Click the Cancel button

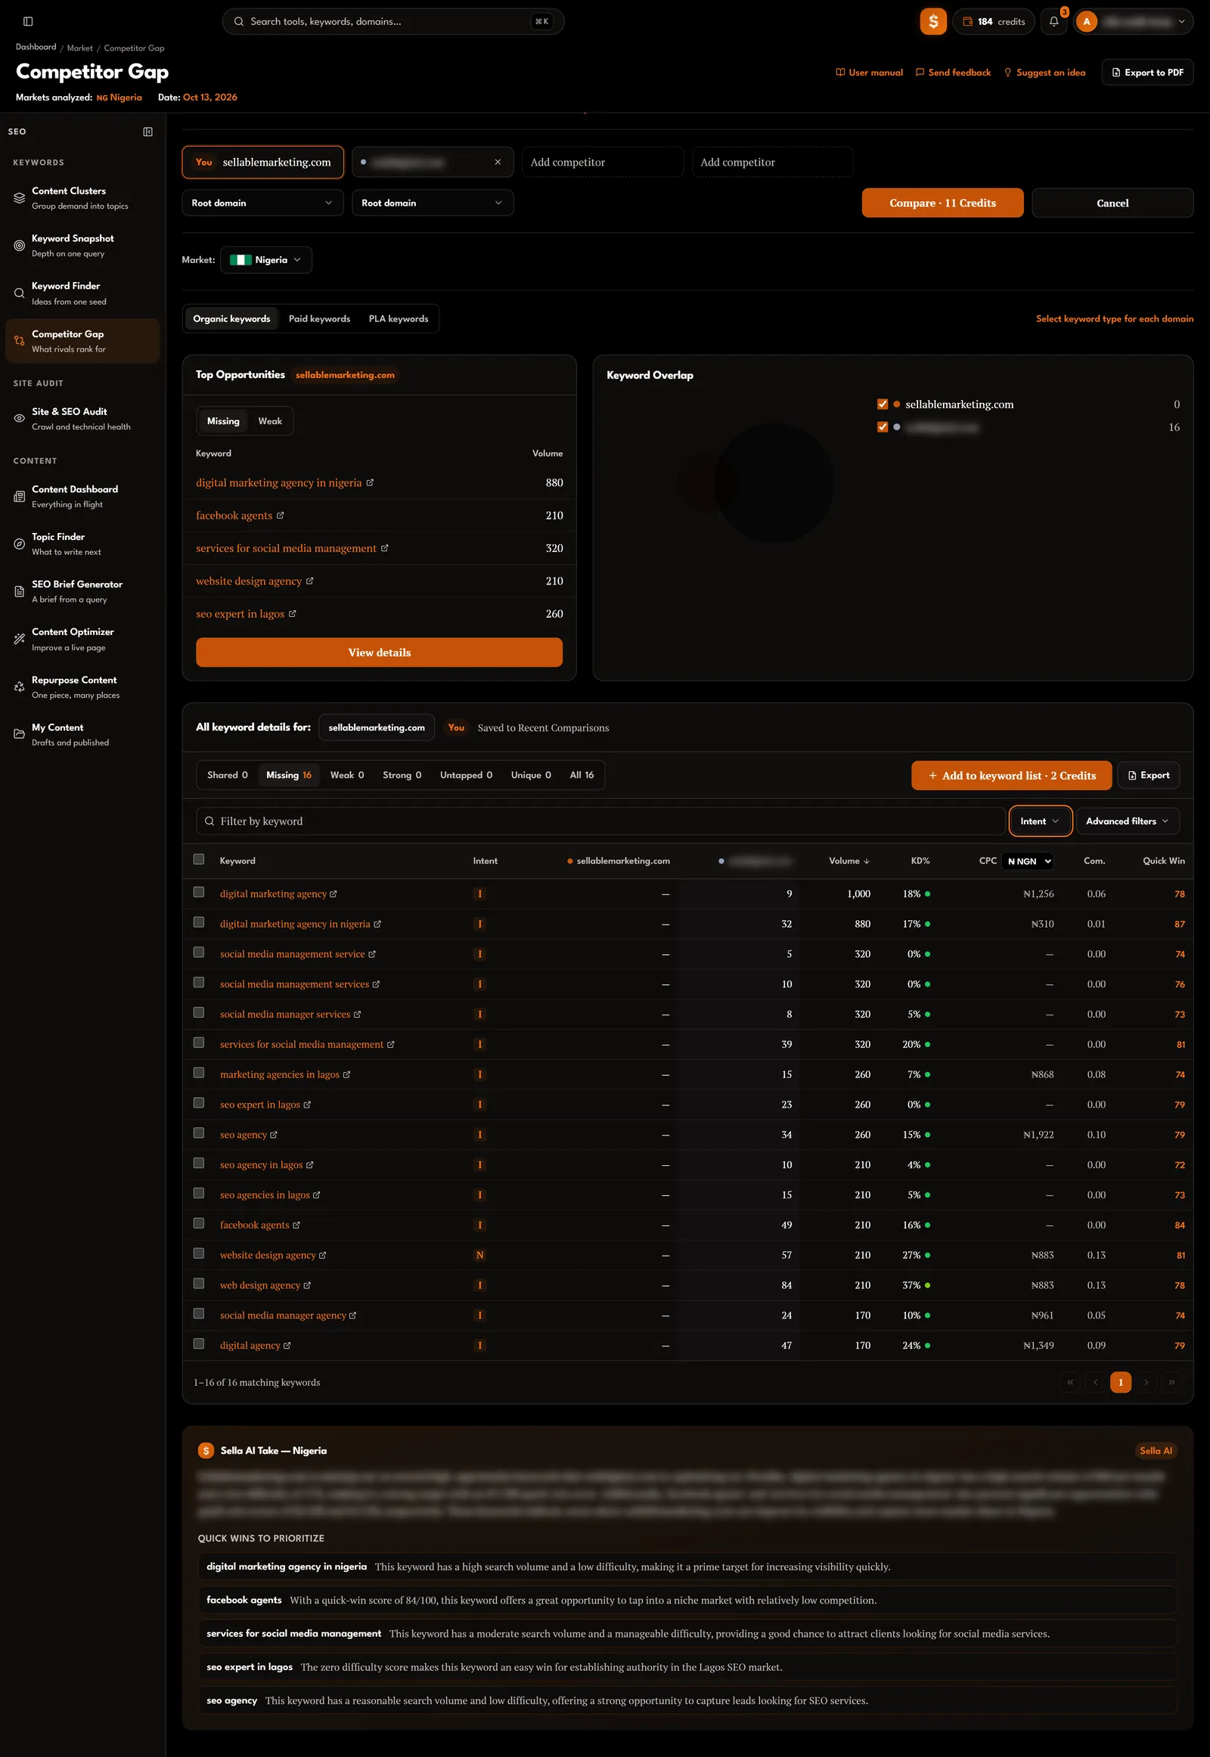pyautogui.click(x=1112, y=203)
